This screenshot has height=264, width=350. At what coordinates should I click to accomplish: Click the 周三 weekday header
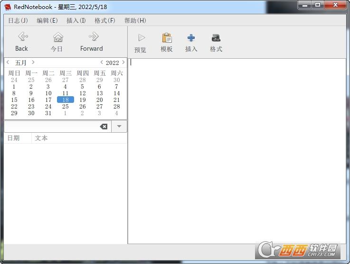[66, 73]
